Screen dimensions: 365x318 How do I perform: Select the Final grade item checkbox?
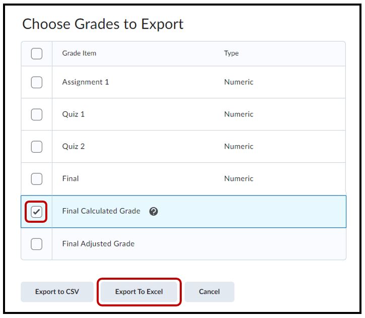pos(37,179)
